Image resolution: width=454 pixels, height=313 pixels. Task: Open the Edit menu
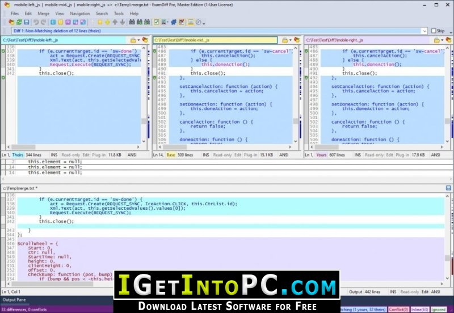pyautogui.click(x=28, y=13)
